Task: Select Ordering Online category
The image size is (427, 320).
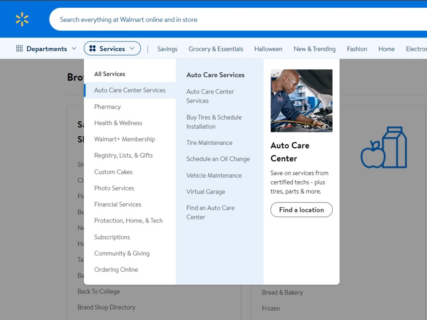Action: (116, 270)
